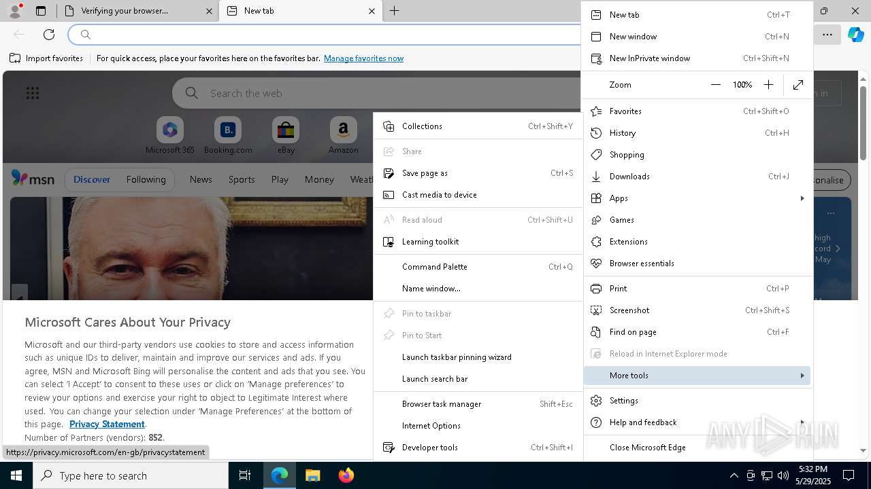Select Launch search bar
871x489 pixels.
tap(478, 379)
